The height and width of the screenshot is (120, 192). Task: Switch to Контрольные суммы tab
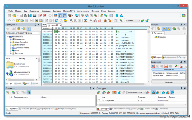click(66, 109)
